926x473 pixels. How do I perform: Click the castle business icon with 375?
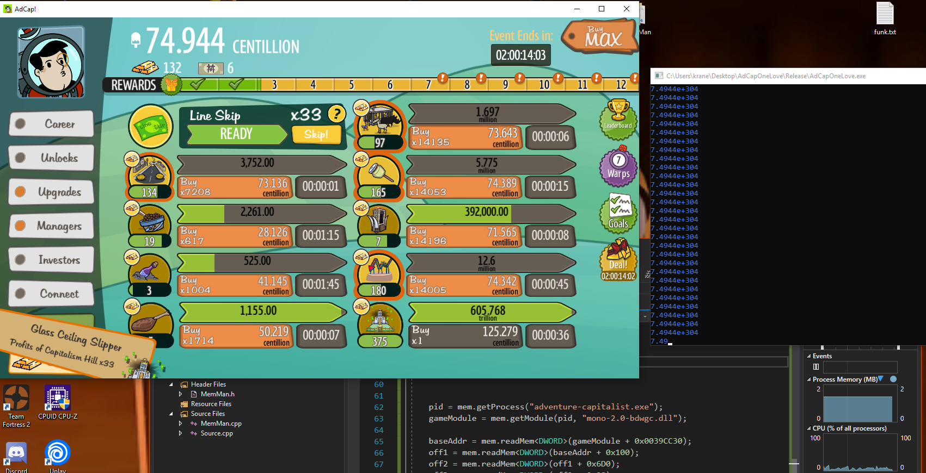tap(379, 325)
